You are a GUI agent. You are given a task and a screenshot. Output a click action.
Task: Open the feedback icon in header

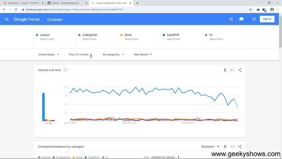pyautogui.click(x=241, y=19)
